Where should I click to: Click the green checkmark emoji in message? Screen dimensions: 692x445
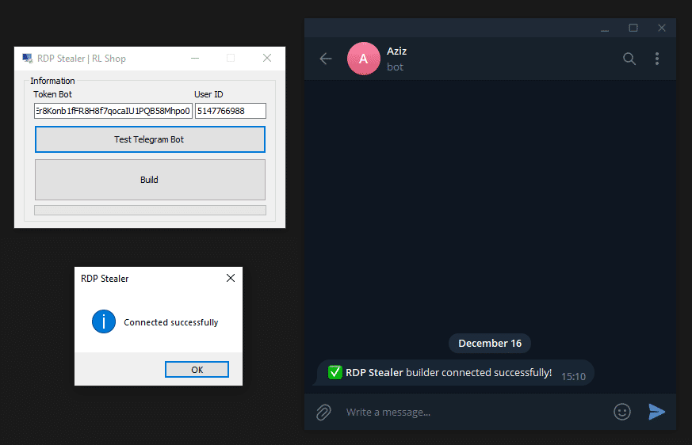click(x=335, y=372)
